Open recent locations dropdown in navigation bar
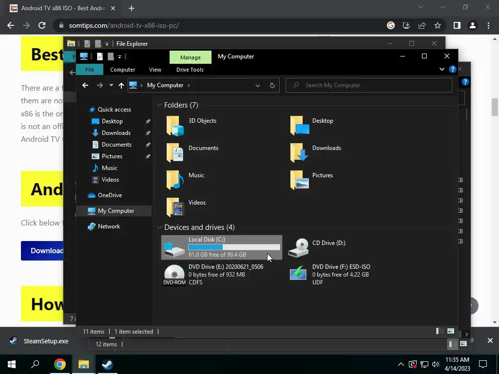Viewport: 499px width, 374px height. (111, 85)
